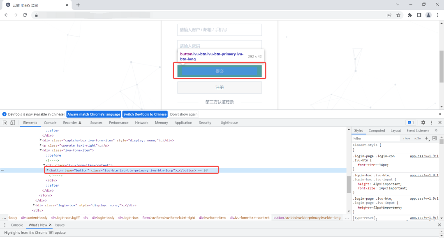Viewport: 444px width, 238px height.
Task: Select the Application tab
Action: (183, 122)
